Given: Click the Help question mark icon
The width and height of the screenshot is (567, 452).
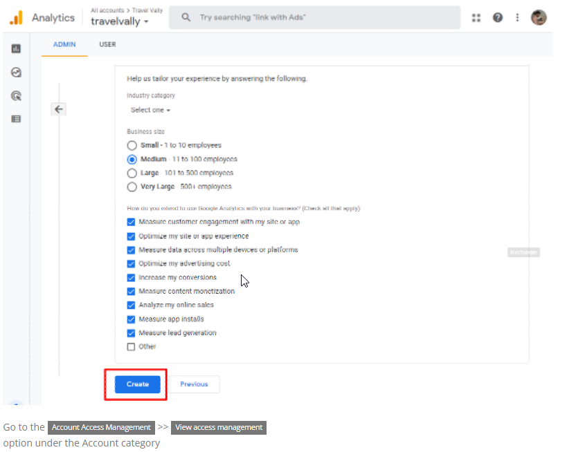Looking at the screenshot, I should click(497, 17).
